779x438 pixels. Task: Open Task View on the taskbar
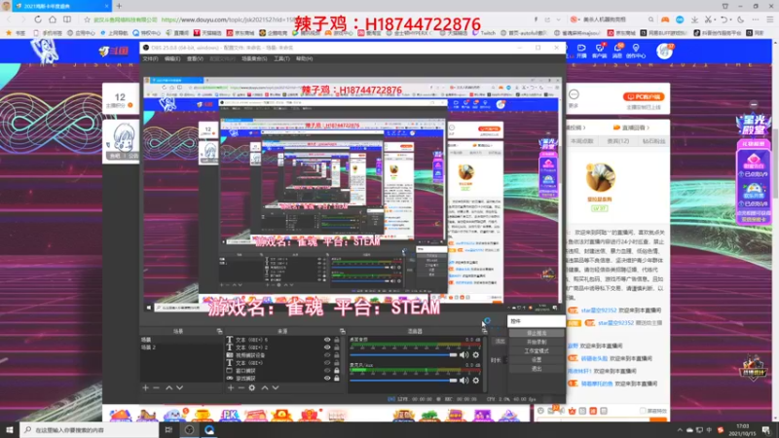coord(168,430)
